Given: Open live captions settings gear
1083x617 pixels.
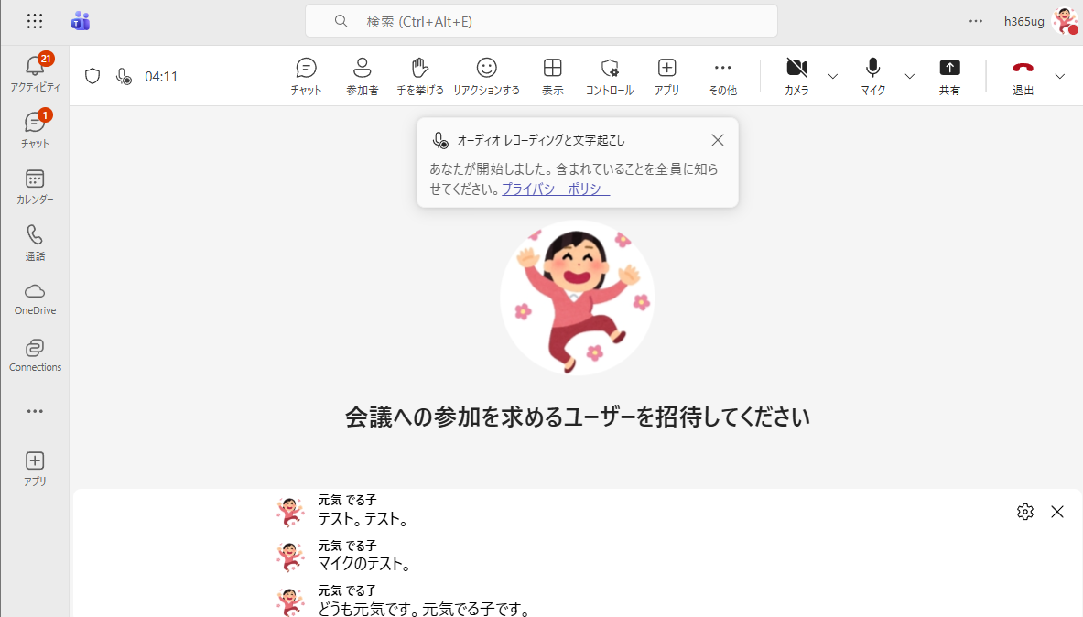Looking at the screenshot, I should (x=1025, y=512).
